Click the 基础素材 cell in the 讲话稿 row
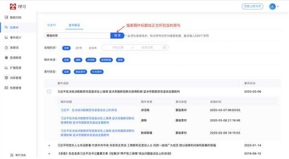 [181, 110]
